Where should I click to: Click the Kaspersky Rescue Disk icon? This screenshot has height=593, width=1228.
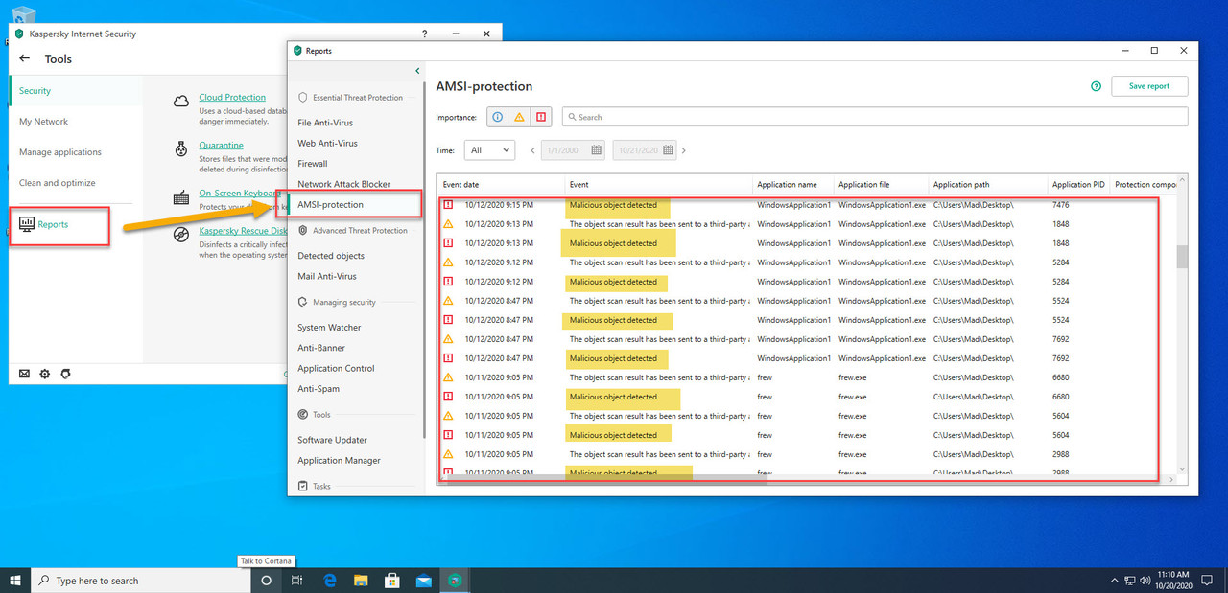pyautogui.click(x=180, y=235)
